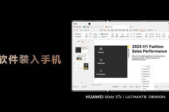Open the 效果 picture effects dropdown
This screenshot has height=112, width=169.
coord(112,35)
